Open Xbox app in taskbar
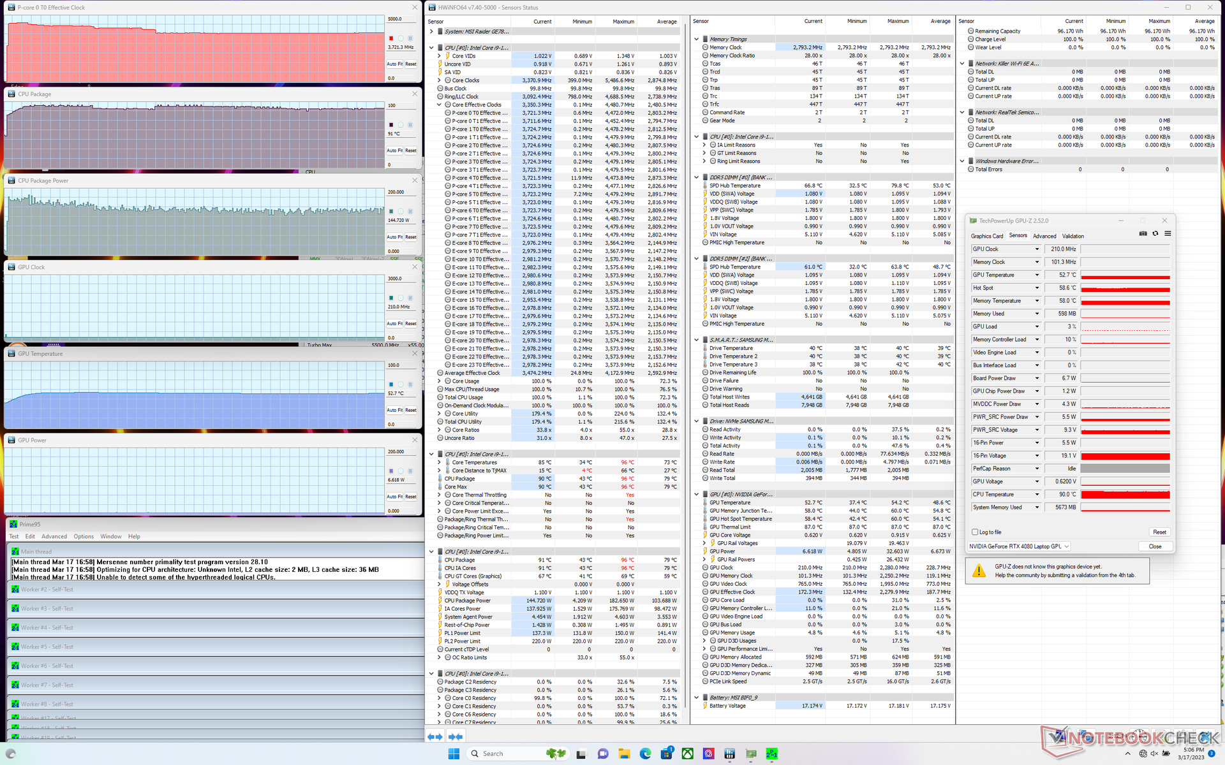Viewport: 1225px width, 765px height. (687, 754)
